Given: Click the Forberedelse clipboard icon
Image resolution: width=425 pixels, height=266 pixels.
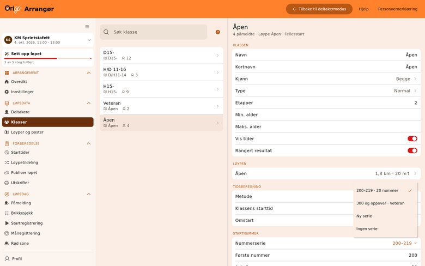Looking at the screenshot, I should (x=7, y=143).
